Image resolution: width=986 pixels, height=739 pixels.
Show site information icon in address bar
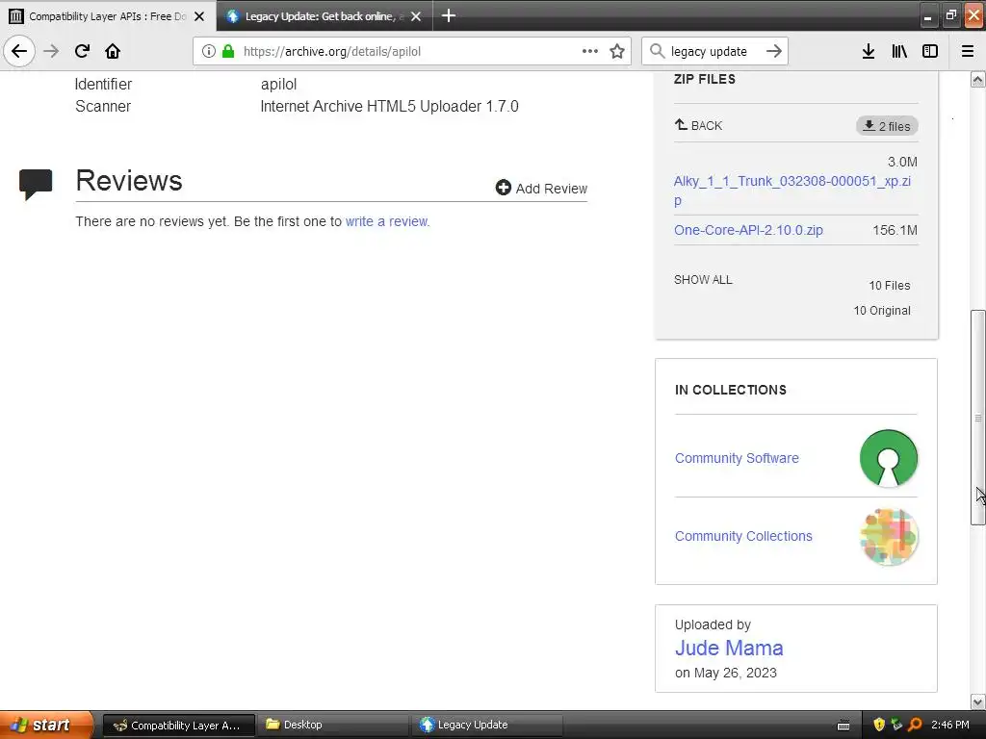208,51
